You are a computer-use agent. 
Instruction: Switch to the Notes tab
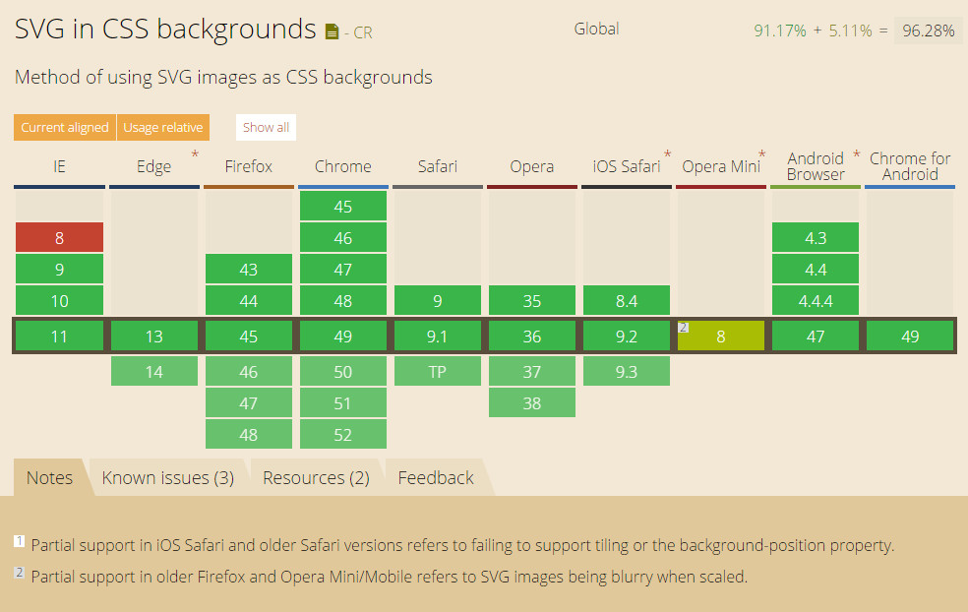tap(49, 477)
